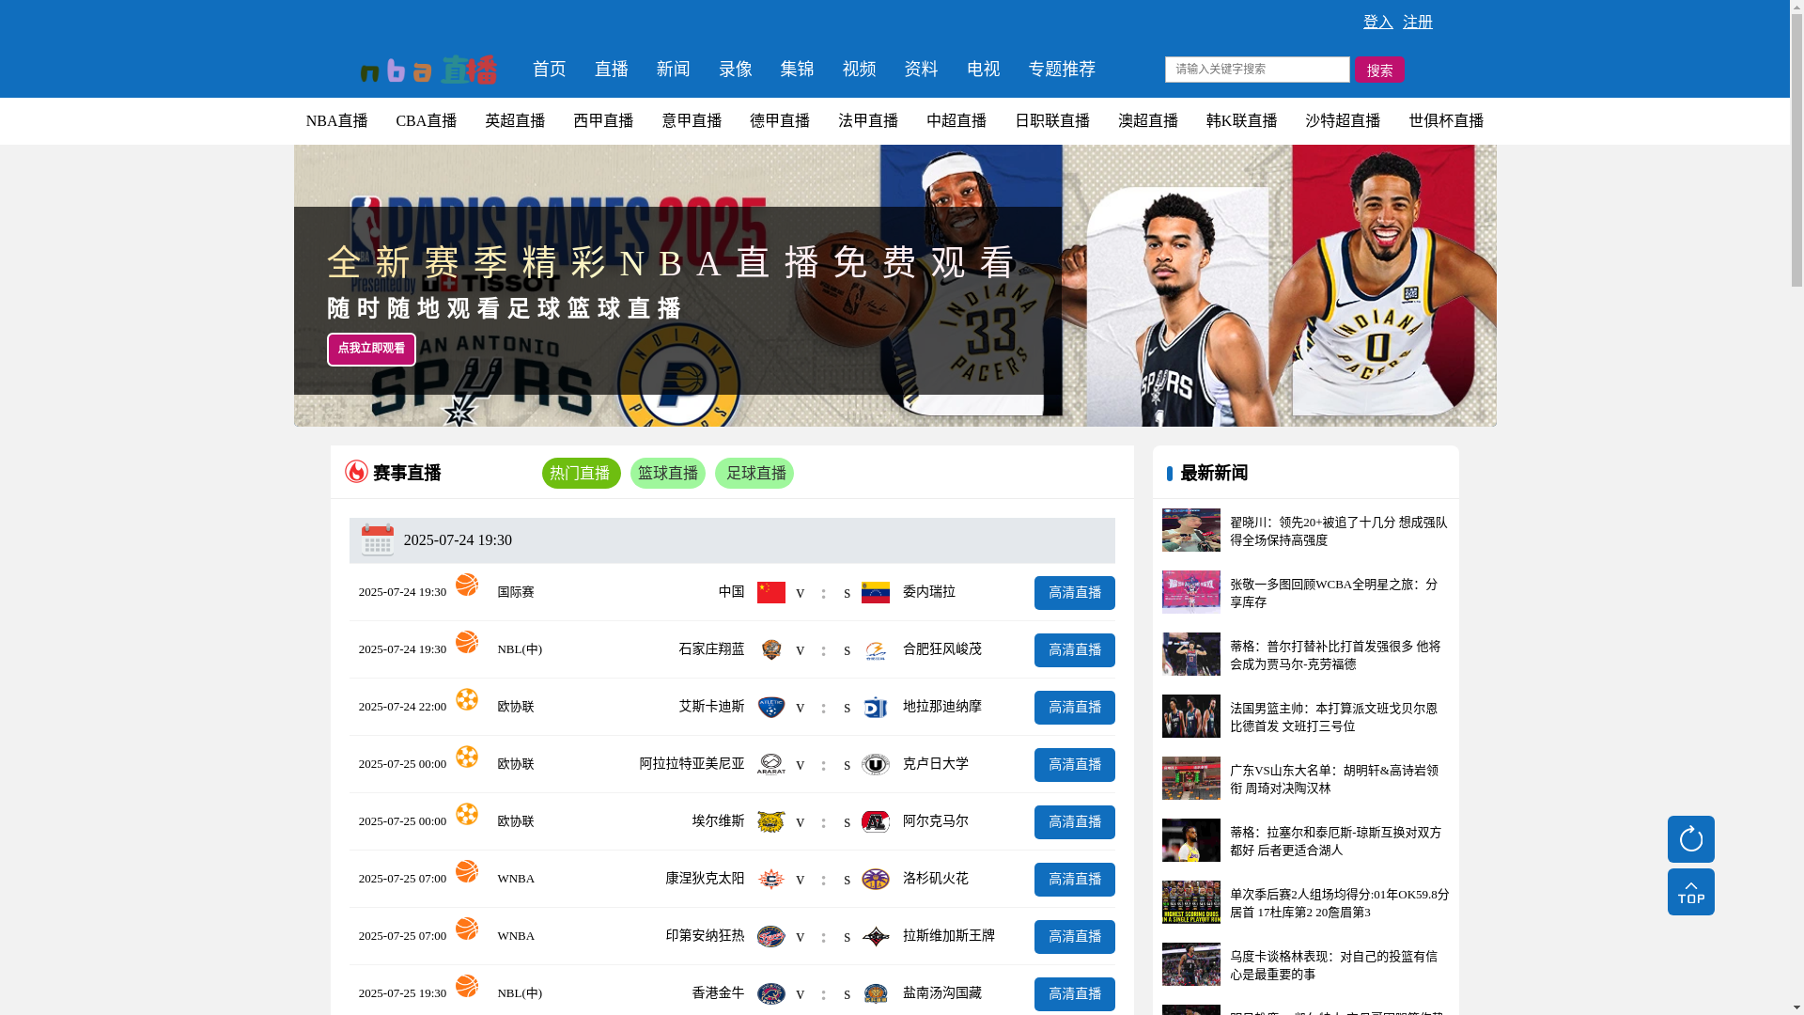Screen dimensions: 1804x1015
Task: Click 高清直播 for 埃尔维斯 vs 阿尔克马尔
Action: [x=1075, y=822]
